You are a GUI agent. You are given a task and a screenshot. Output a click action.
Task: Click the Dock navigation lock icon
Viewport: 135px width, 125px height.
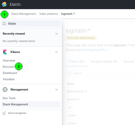pos(4,113)
